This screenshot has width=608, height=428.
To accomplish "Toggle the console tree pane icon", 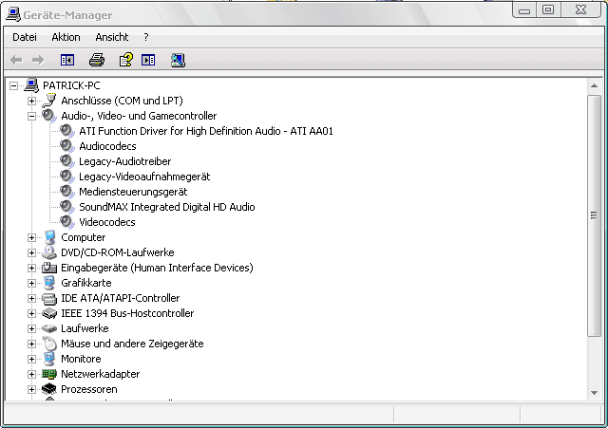I will coord(67,60).
